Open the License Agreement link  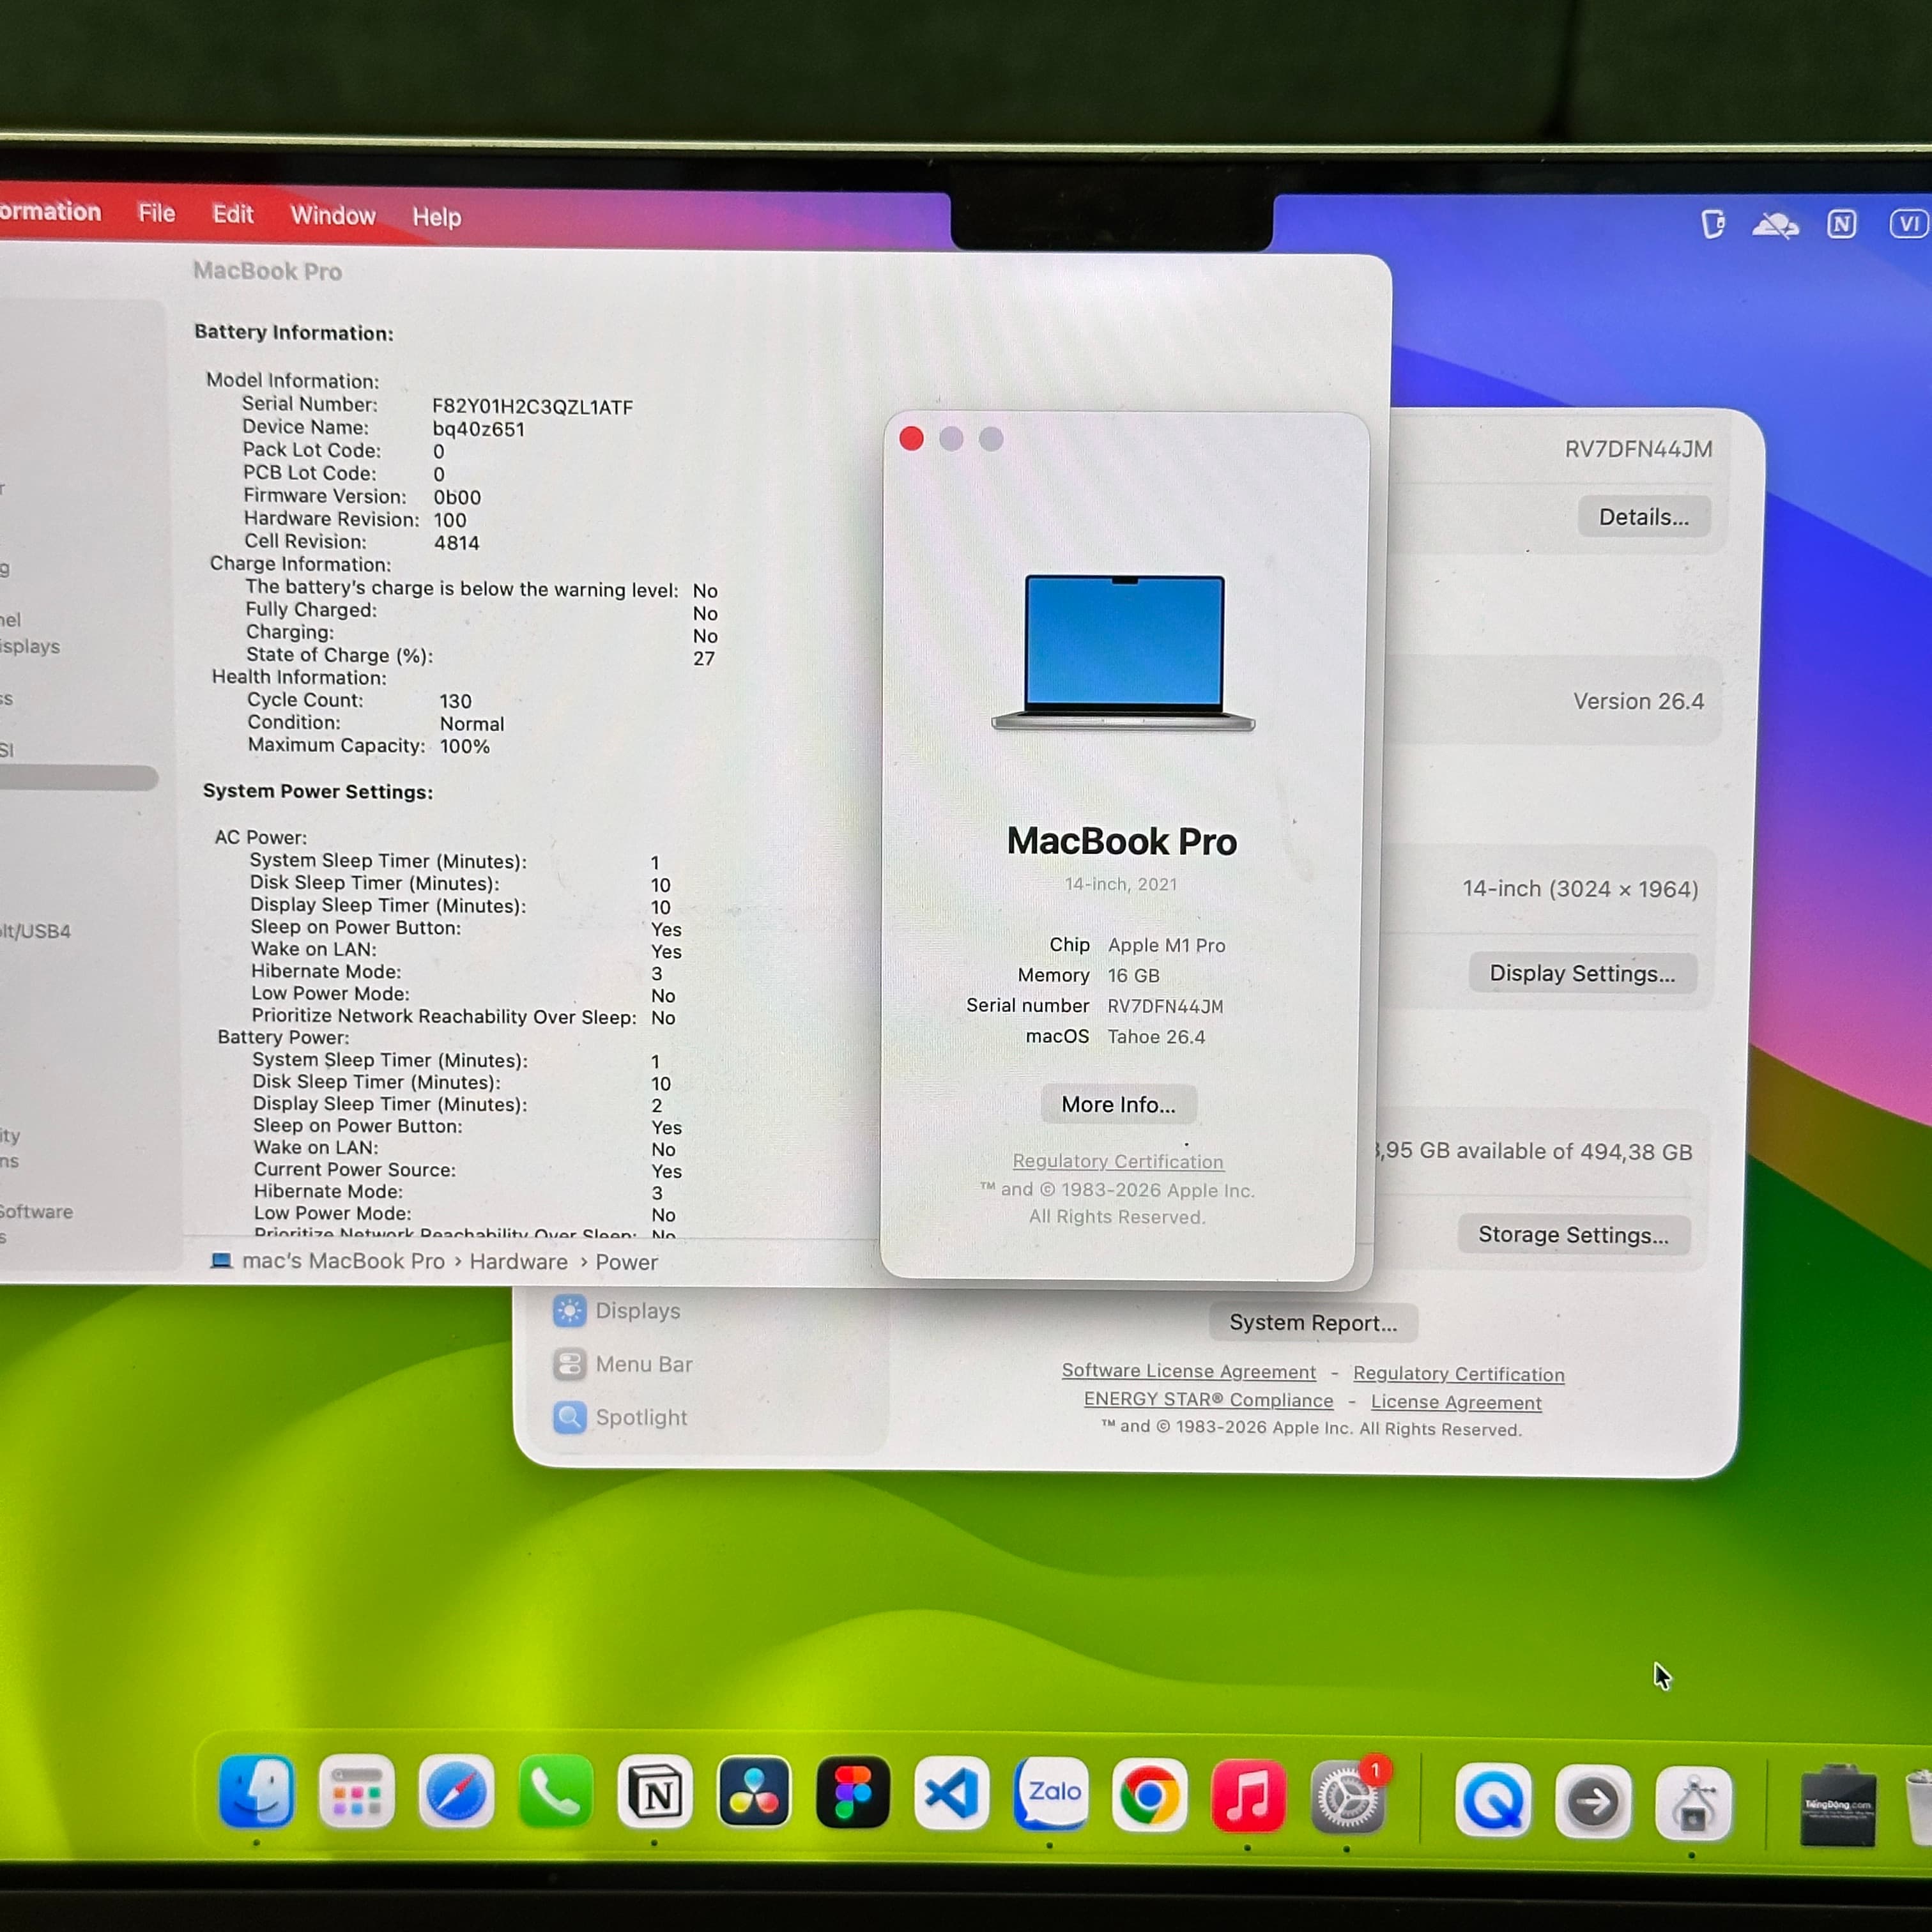tap(1456, 1402)
